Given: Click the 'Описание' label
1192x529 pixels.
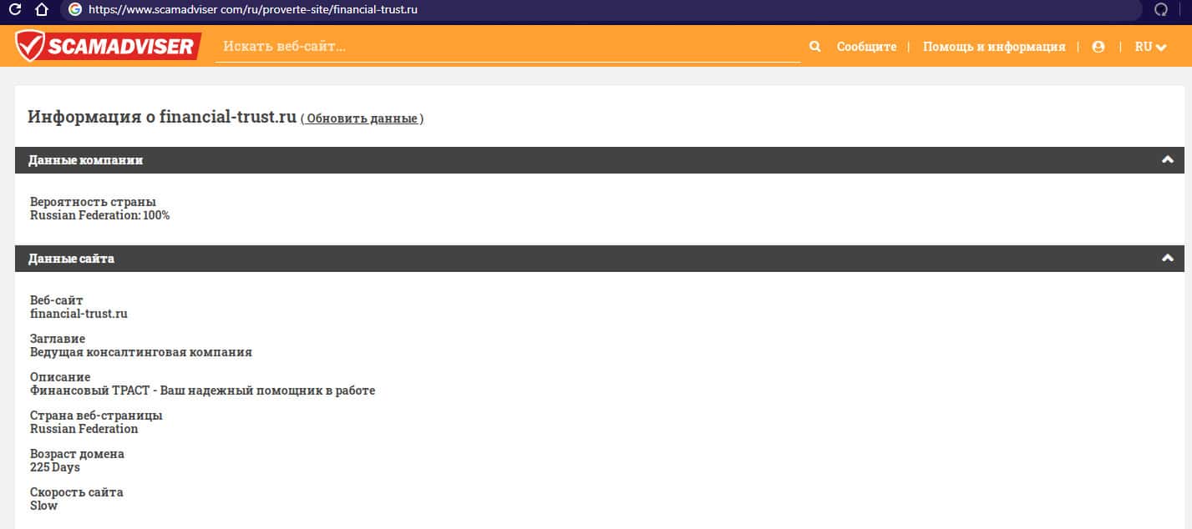Looking at the screenshot, I should (60, 377).
